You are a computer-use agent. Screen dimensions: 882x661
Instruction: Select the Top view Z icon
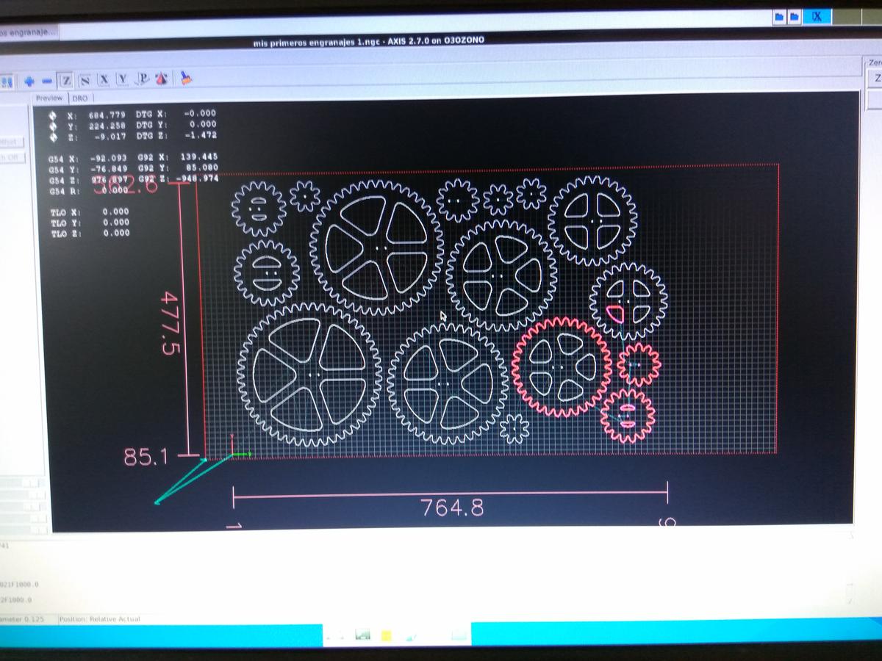tap(66, 79)
